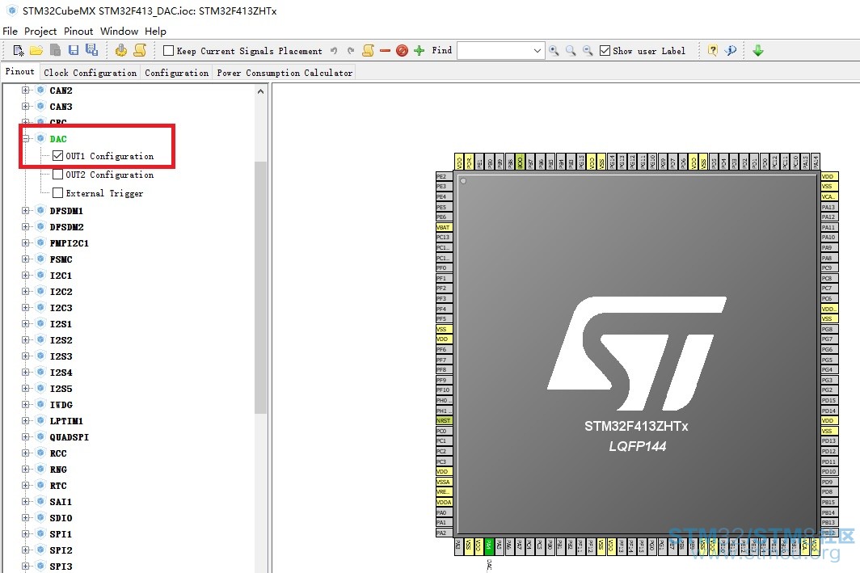Click the Undo arrow in toolbar
The width and height of the screenshot is (860, 573).
coord(334,51)
